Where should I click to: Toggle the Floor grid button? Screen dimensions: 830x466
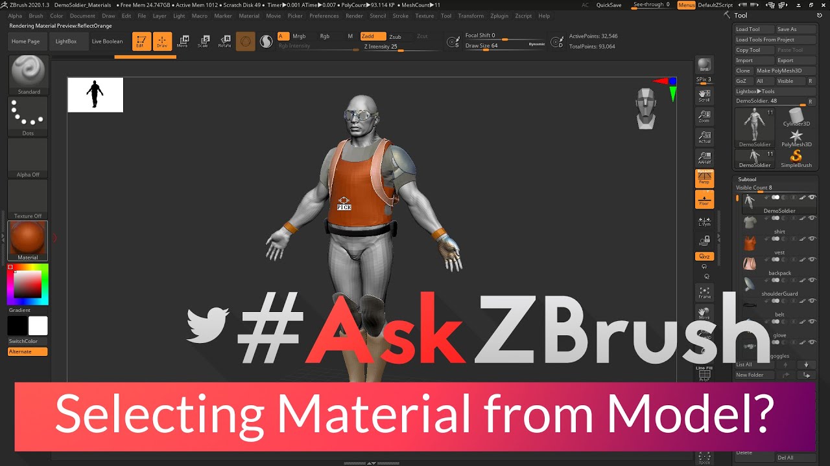pyautogui.click(x=704, y=199)
